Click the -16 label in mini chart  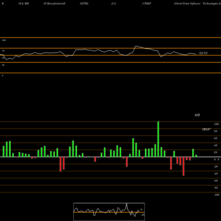[x=143, y=215]
